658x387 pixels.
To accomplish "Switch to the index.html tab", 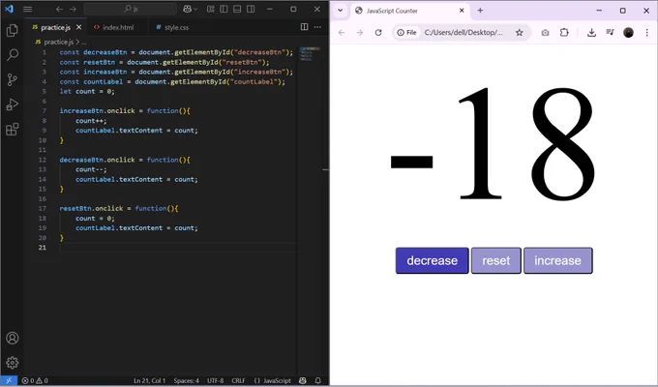I will tap(117, 27).
